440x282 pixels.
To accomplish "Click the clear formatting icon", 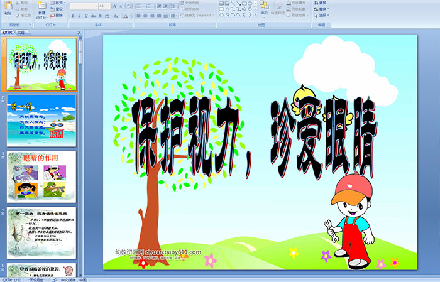I will click(128, 6).
